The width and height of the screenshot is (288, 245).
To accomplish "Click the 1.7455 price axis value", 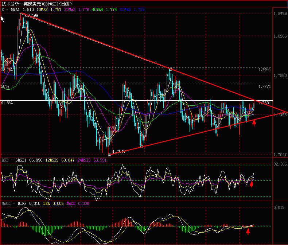I will point(280,115).
